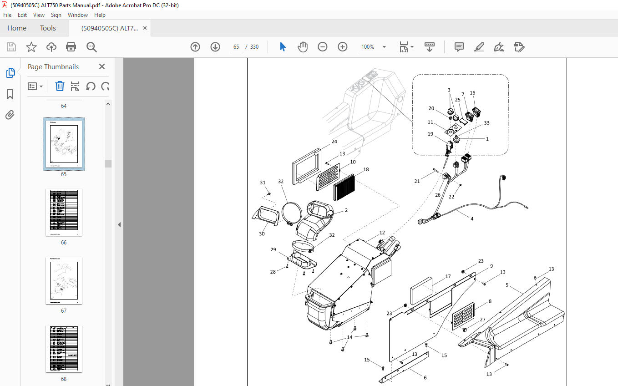Select the page 66 thumbnail
The image size is (618, 386).
point(64,212)
